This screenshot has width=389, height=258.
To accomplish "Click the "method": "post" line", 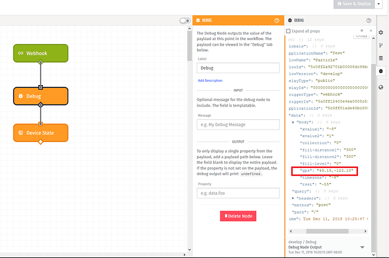I will pyautogui.click(x=311, y=205).
